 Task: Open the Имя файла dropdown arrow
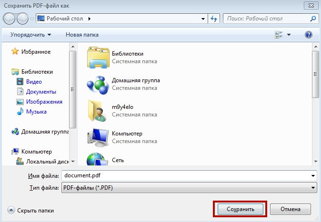[x=313, y=176]
